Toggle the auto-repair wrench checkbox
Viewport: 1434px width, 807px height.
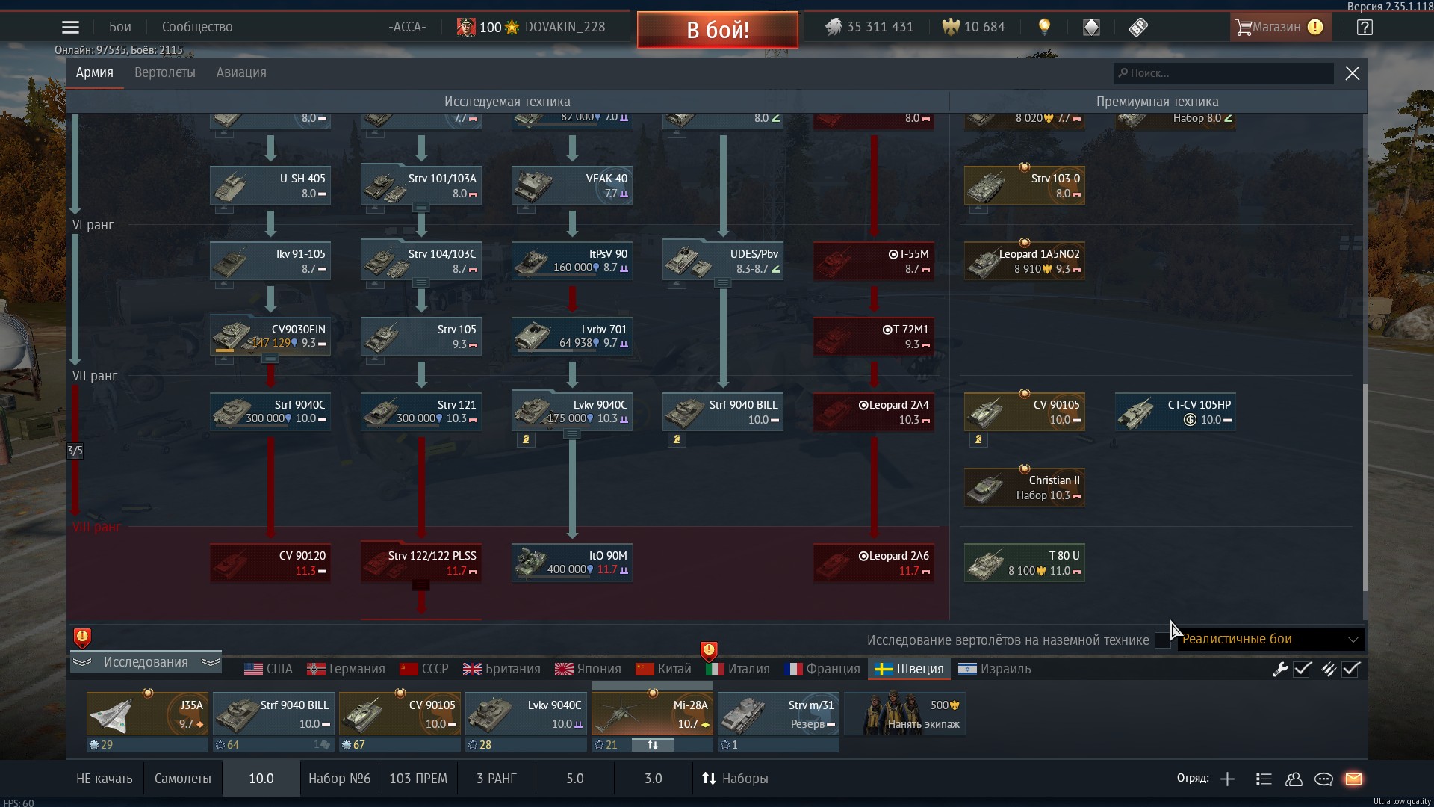[1302, 669]
